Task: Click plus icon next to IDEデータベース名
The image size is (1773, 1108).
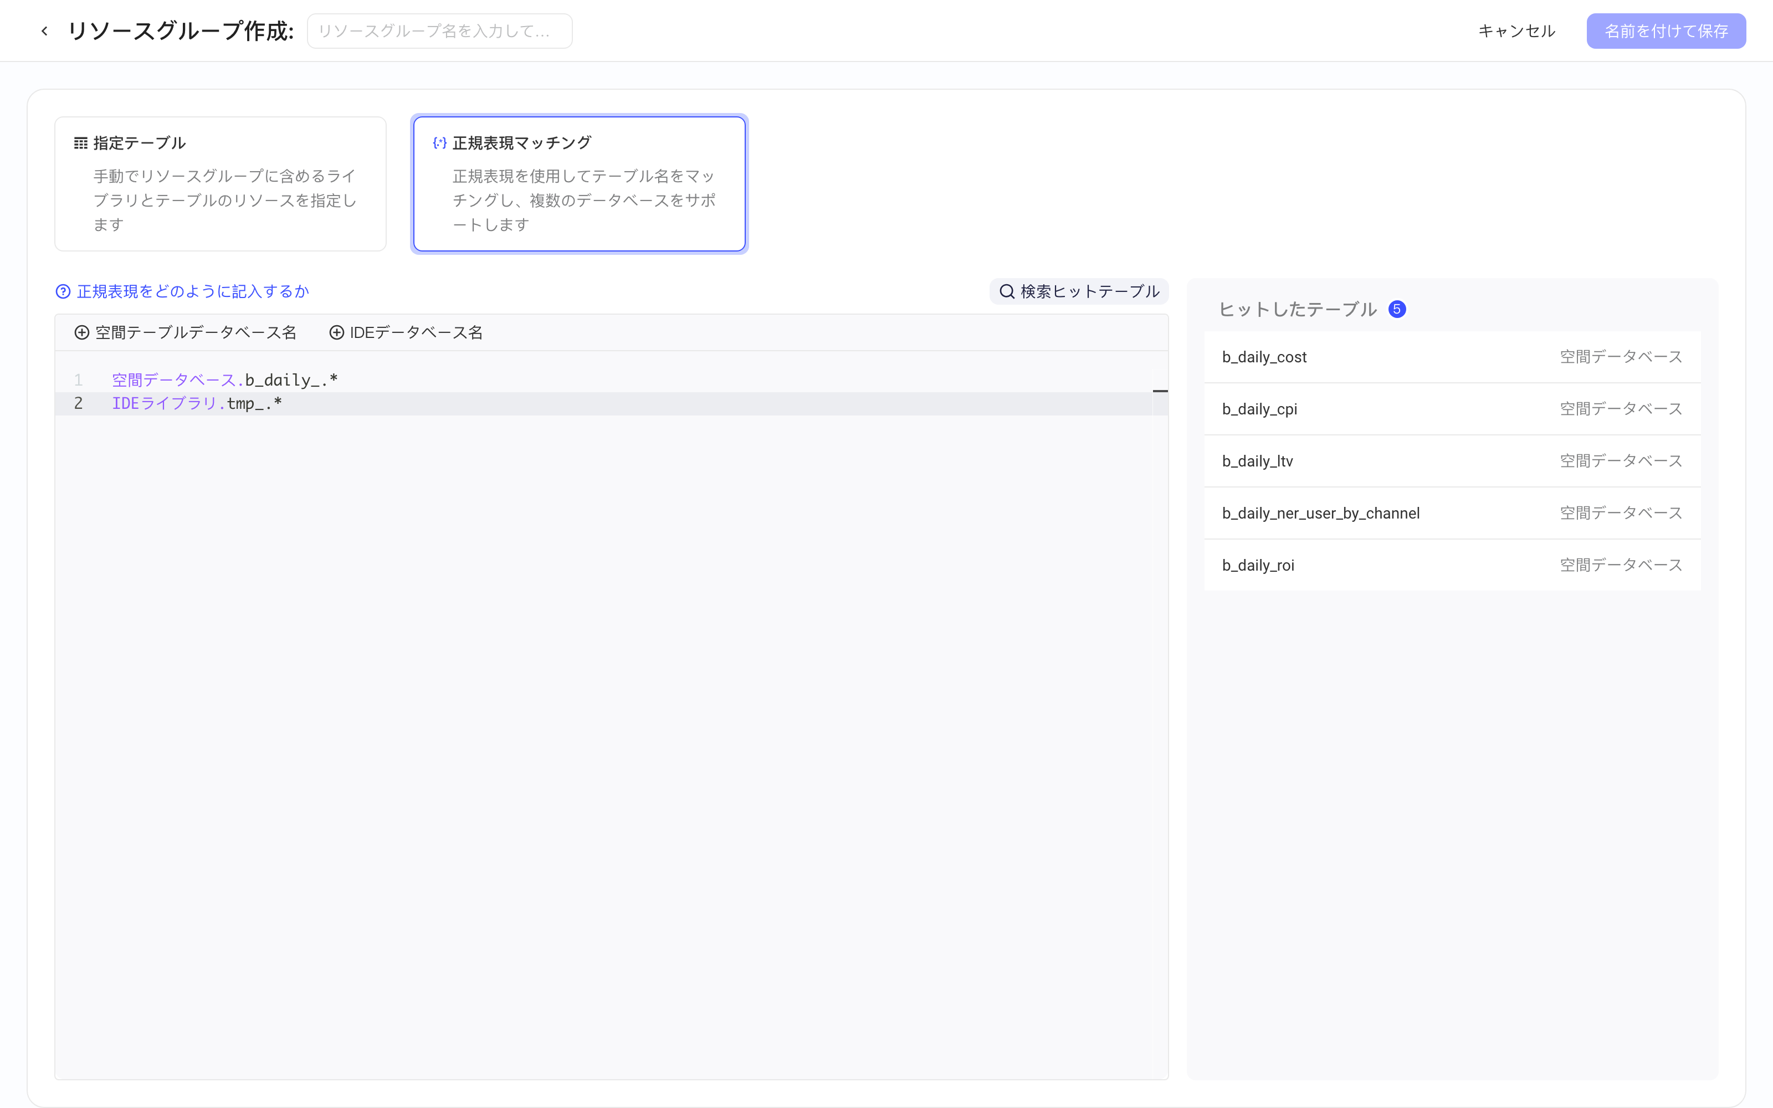Action: (336, 333)
